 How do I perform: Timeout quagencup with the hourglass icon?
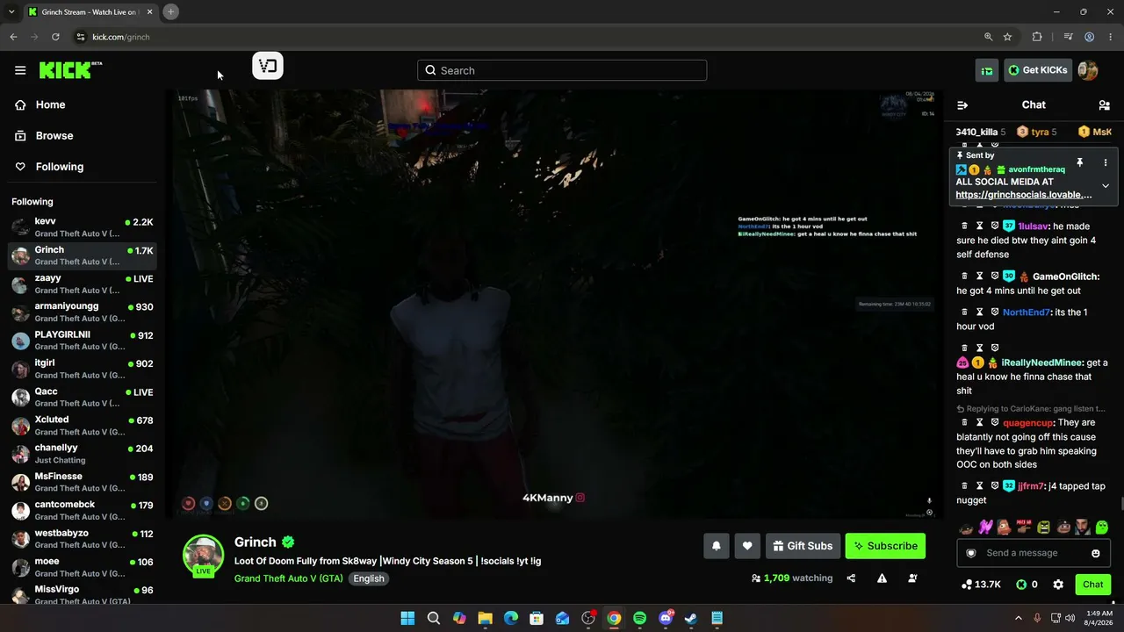[x=979, y=422]
